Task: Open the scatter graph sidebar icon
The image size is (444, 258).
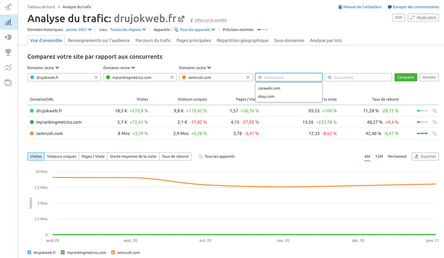Action: coord(8,67)
